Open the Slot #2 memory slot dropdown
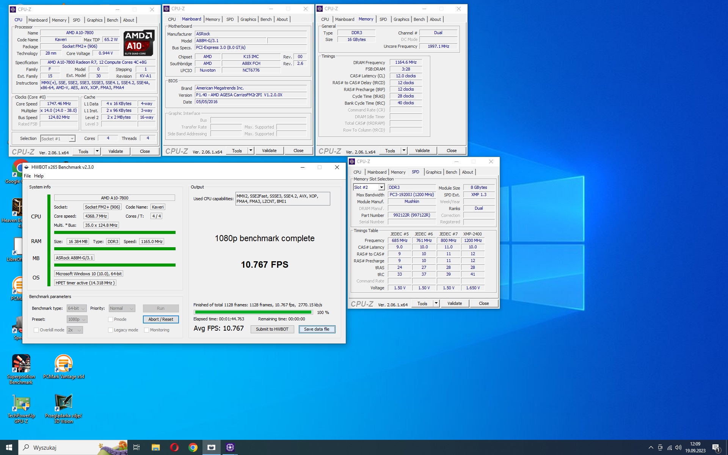This screenshot has height=455, width=728. 369,187
